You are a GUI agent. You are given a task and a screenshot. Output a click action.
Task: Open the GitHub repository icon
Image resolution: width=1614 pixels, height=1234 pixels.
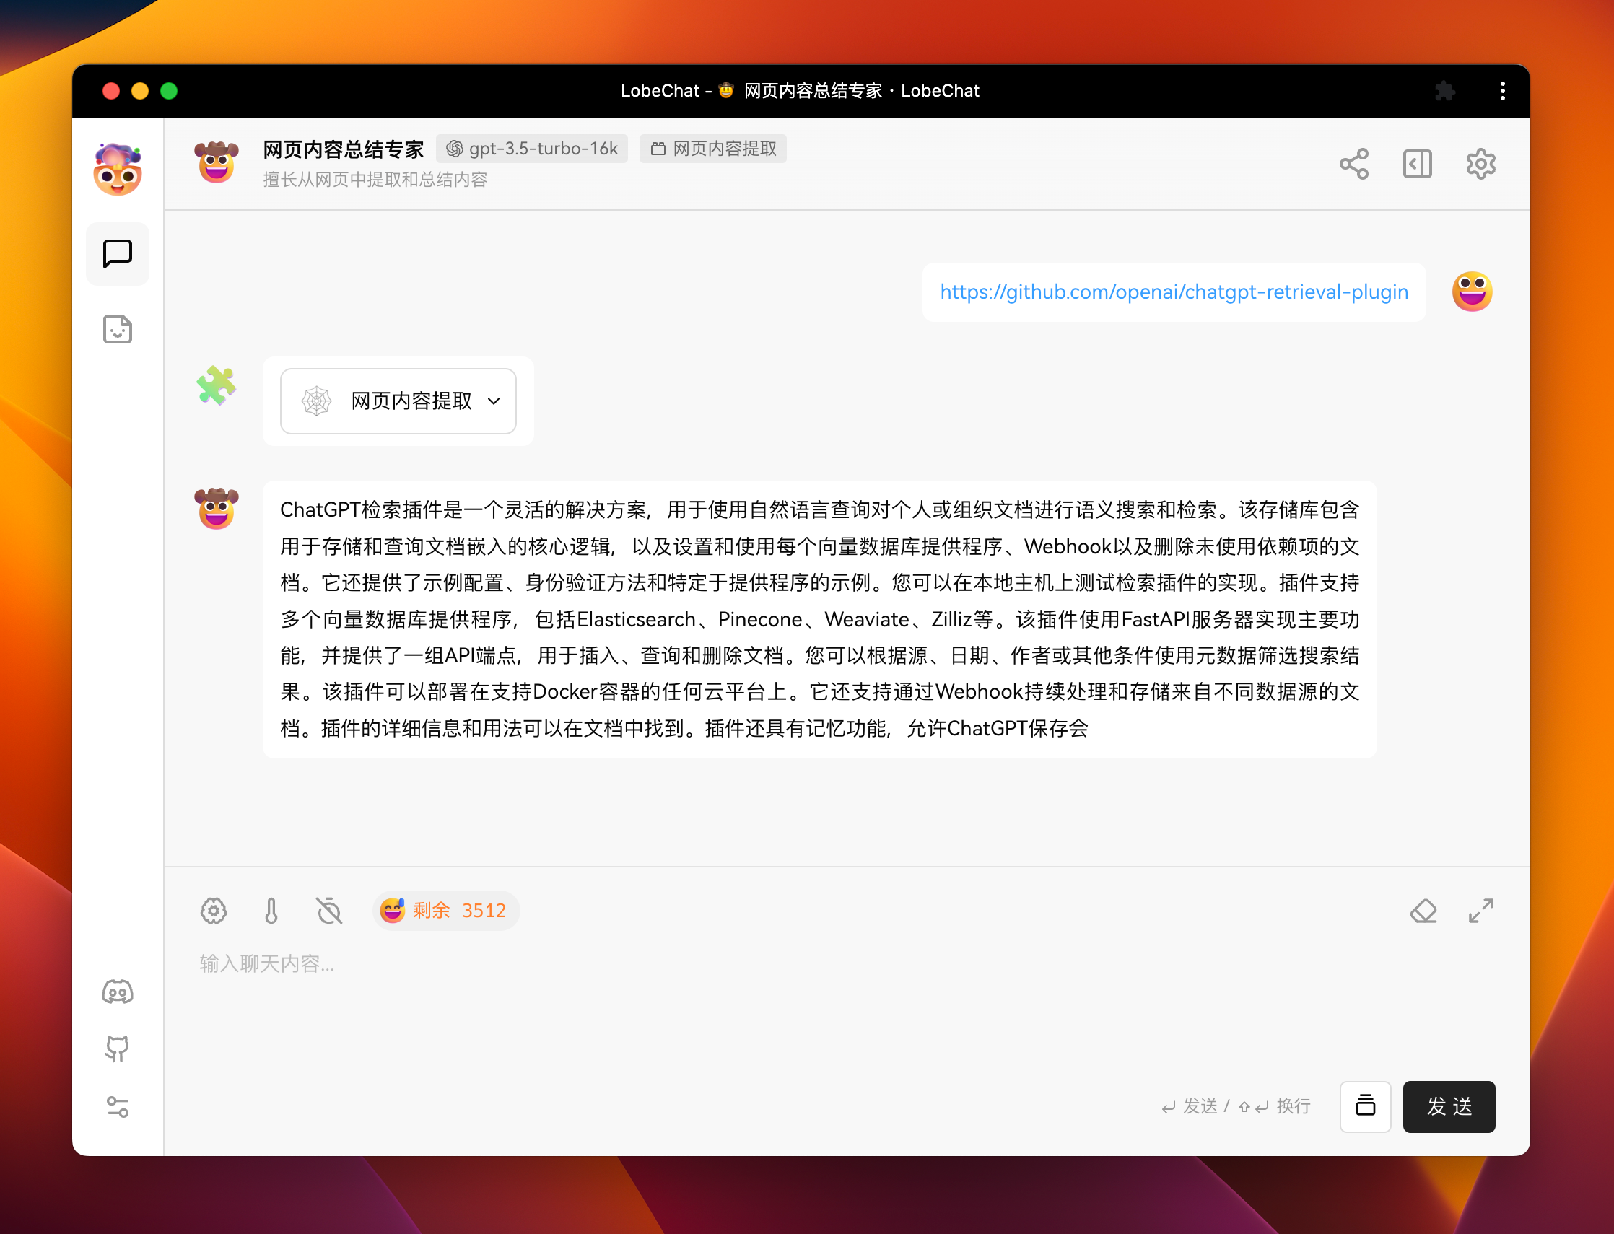118,1049
